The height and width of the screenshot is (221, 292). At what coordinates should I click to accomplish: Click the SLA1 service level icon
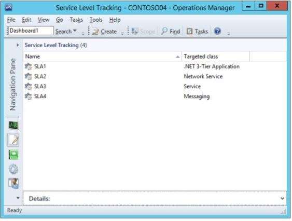click(x=29, y=66)
